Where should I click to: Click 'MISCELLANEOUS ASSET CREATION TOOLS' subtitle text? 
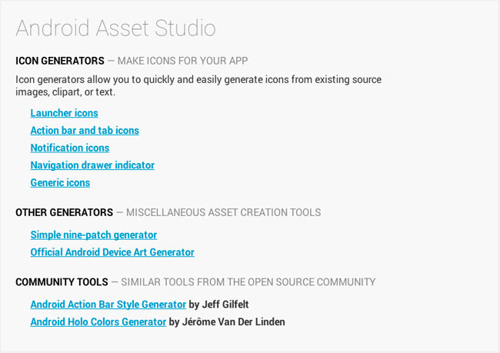pos(223,212)
